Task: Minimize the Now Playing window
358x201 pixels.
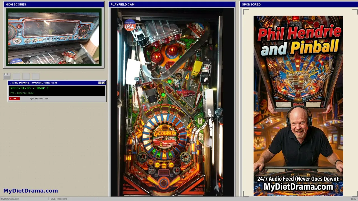Action: pyautogui.click(x=100, y=83)
